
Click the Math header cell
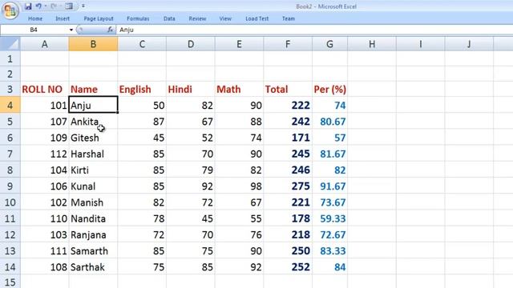click(x=239, y=89)
